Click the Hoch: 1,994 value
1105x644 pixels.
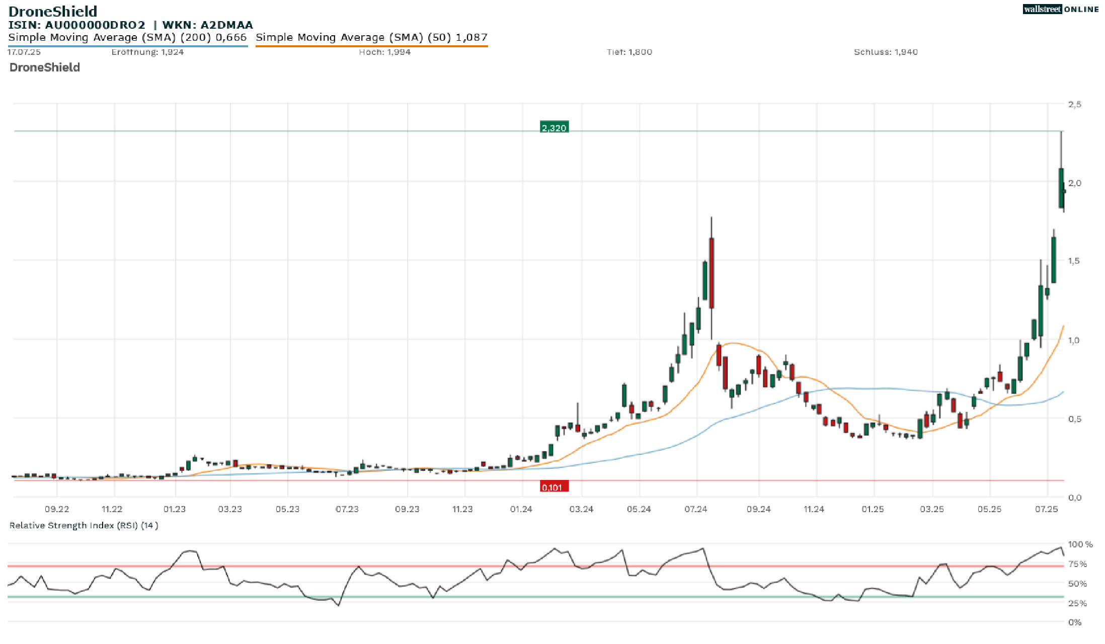click(385, 52)
